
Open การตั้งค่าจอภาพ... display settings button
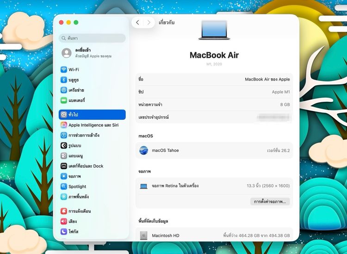(x=270, y=202)
